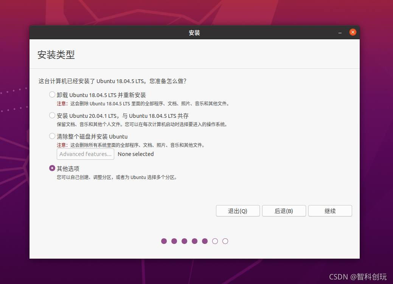393x284 pixels.
Task: Close the installer window
Action: (x=353, y=32)
